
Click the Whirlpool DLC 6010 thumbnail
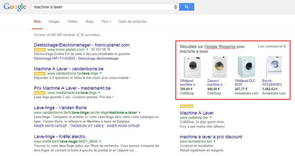point(246,67)
